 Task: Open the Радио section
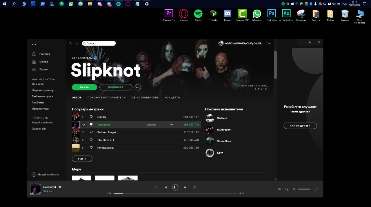(40, 69)
